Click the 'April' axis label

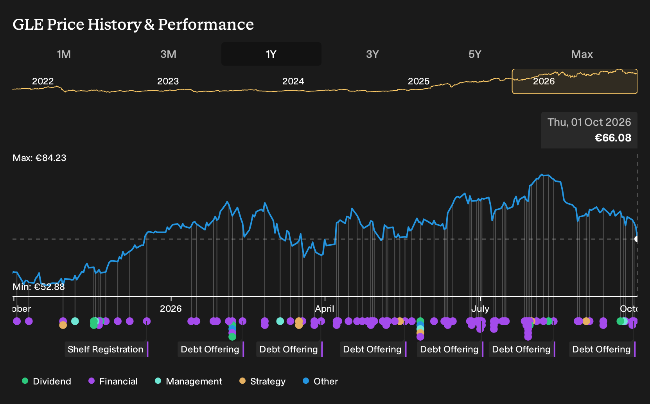325,309
